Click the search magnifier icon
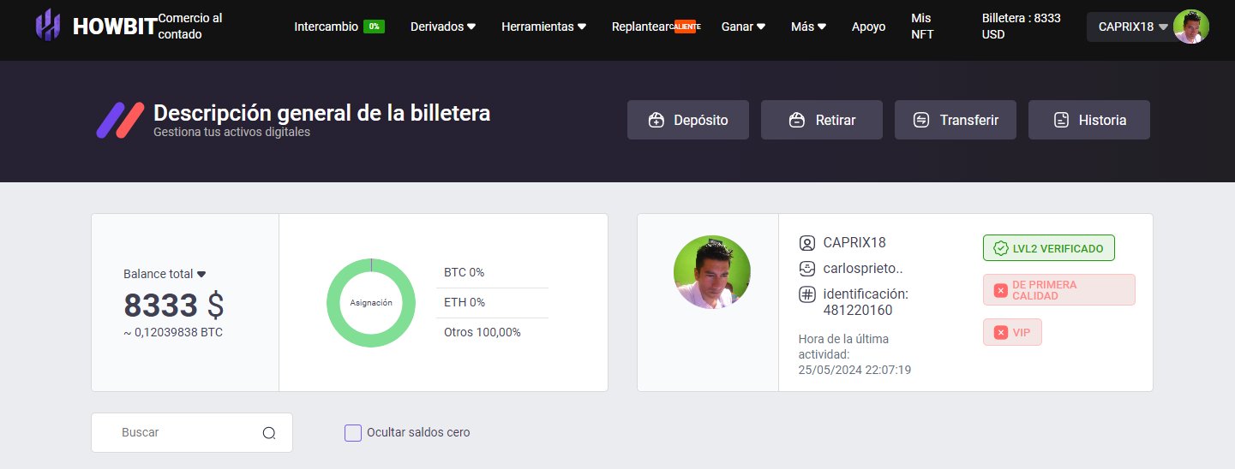Image resolution: width=1235 pixels, height=469 pixels. click(x=269, y=433)
